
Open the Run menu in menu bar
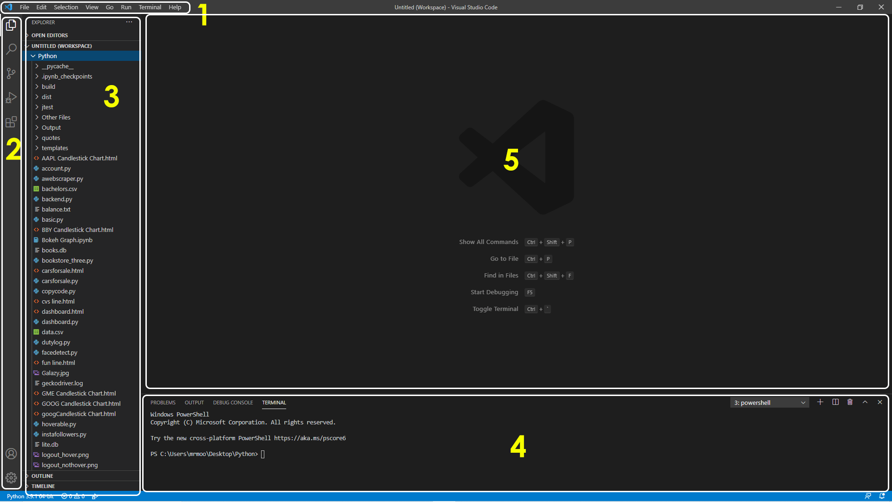tap(125, 7)
